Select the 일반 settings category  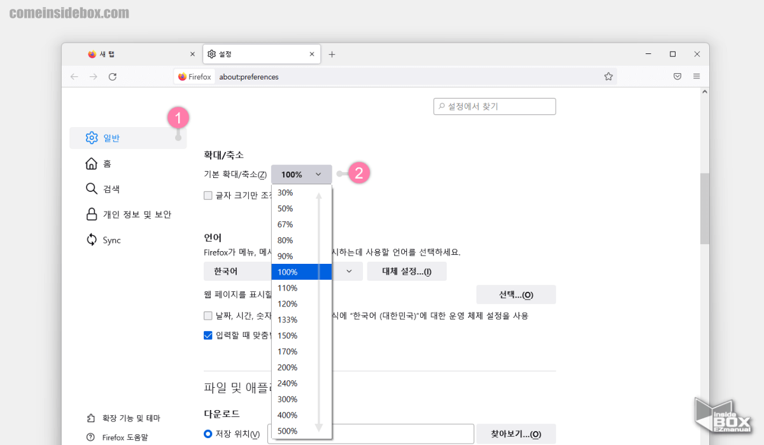click(x=128, y=138)
